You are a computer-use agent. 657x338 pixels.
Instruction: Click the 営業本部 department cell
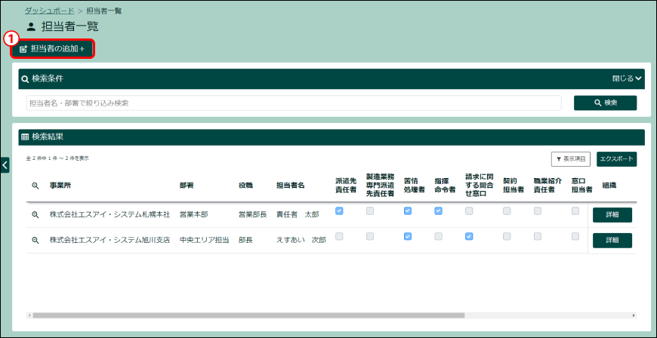193,215
